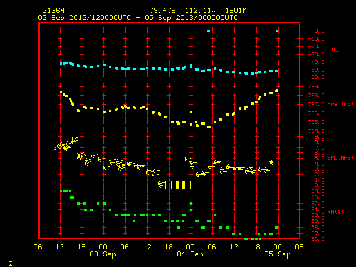
Task: Click the Pre (mb) axis label
Action: click(x=340, y=104)
